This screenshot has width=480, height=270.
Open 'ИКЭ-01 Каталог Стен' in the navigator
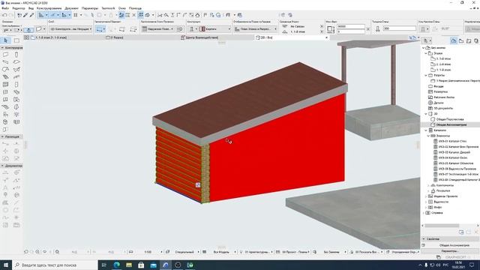tap(452, 142)
